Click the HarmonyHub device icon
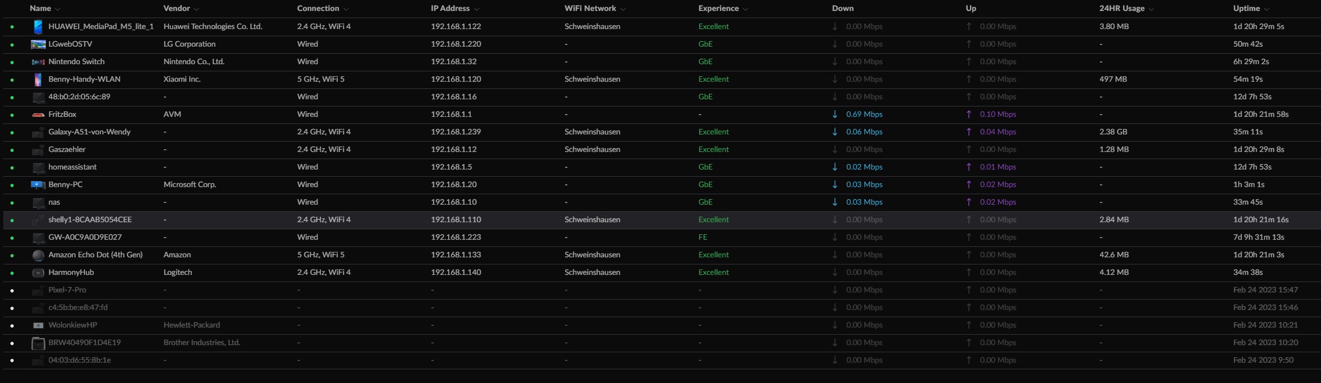This screenshot has width=1321, height=383. coord(38,273)
